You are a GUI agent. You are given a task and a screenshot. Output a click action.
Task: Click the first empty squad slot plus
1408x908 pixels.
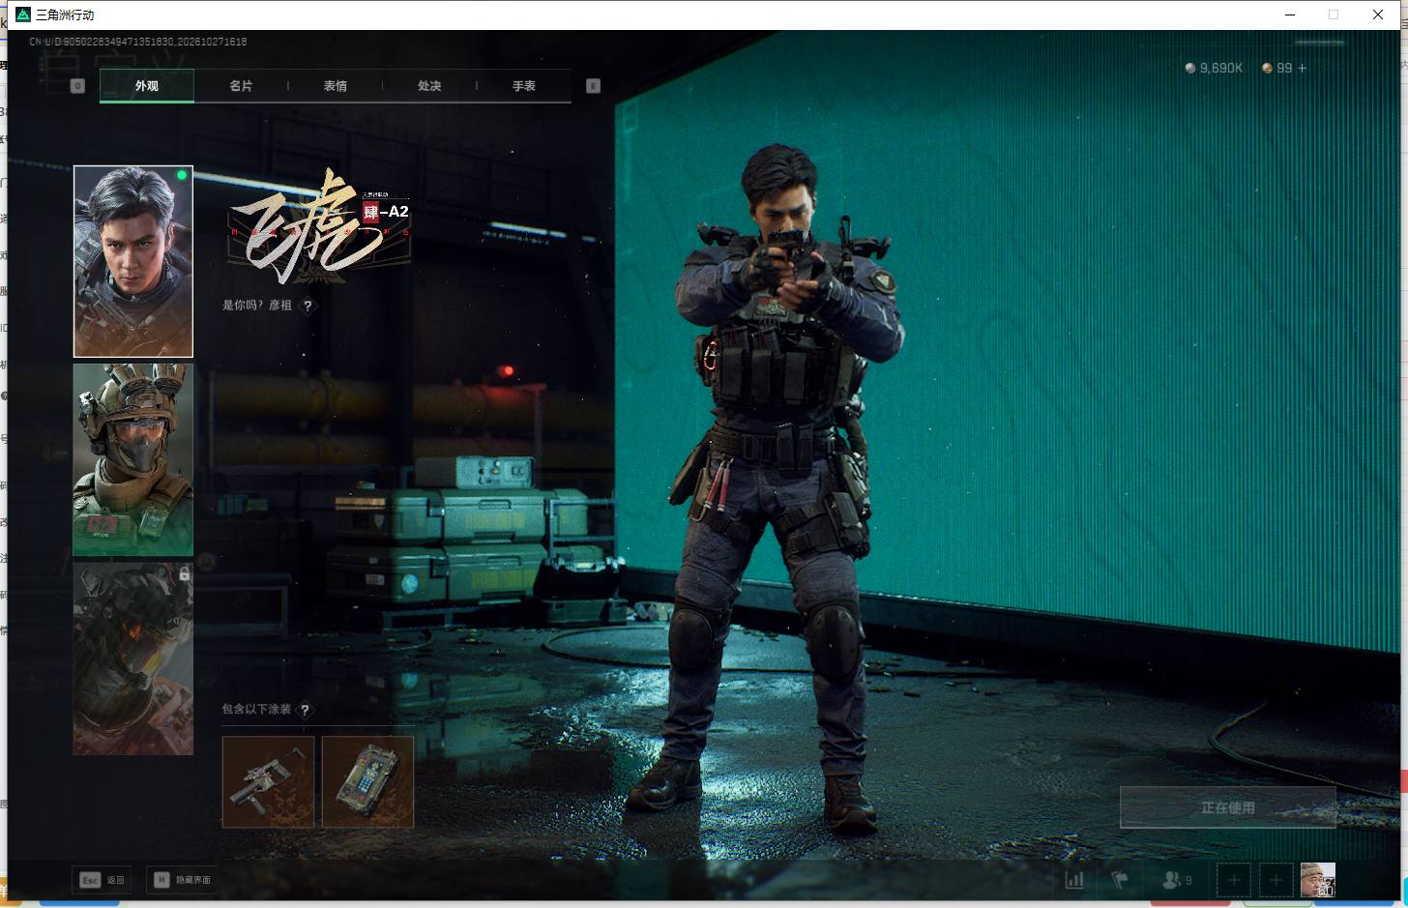[1234, 880]
